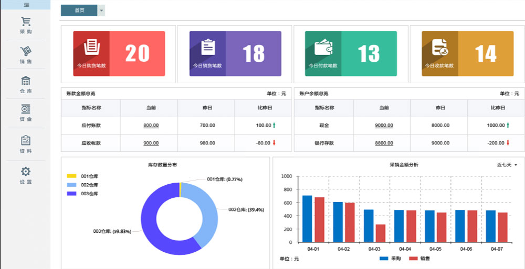Expand the 近七天 time range dropdown
525x269 pixels.
pos(507,165)
